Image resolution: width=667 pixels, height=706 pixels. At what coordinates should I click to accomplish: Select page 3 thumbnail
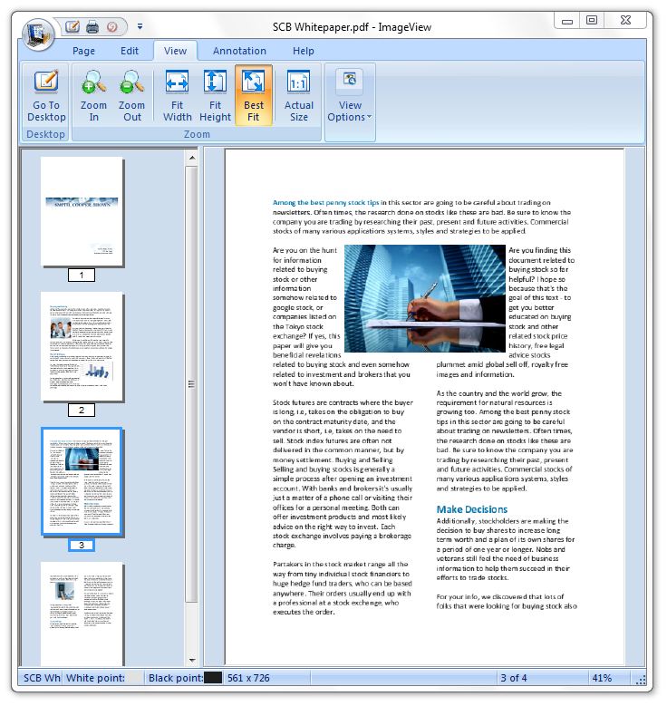(x=82, y=481)
